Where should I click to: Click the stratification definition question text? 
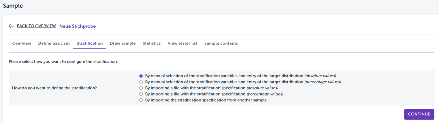click(54, 88)
